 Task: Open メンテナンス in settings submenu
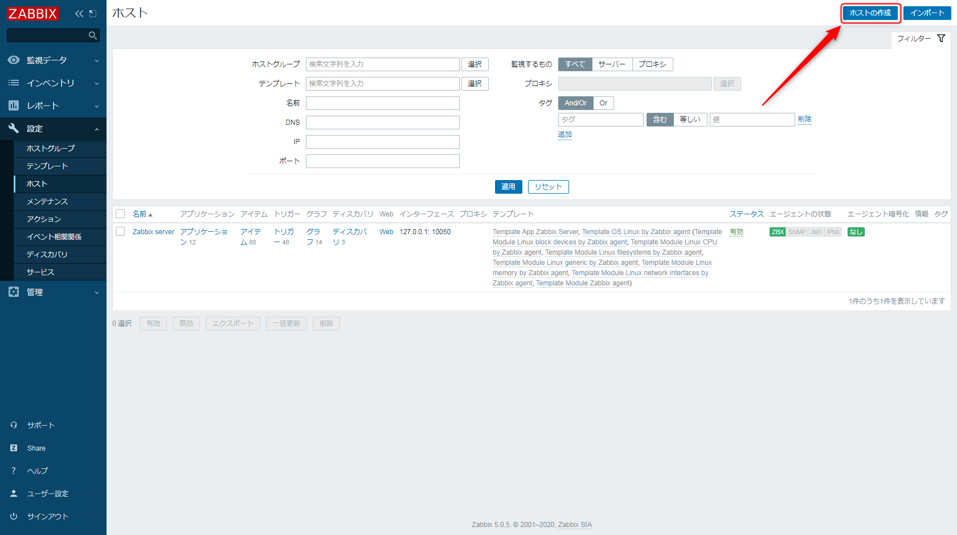click(60, 201)
